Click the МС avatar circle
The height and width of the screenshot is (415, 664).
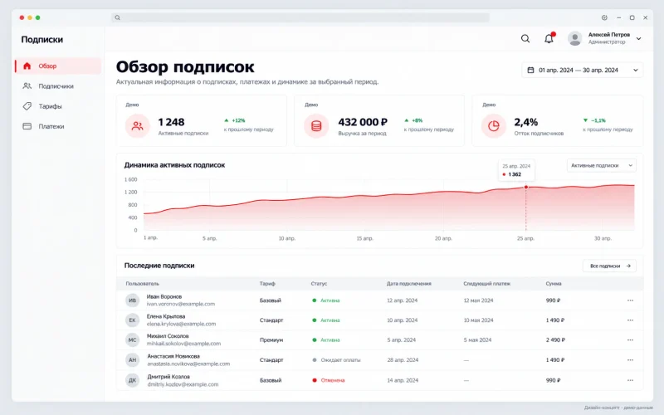[133, 340]
